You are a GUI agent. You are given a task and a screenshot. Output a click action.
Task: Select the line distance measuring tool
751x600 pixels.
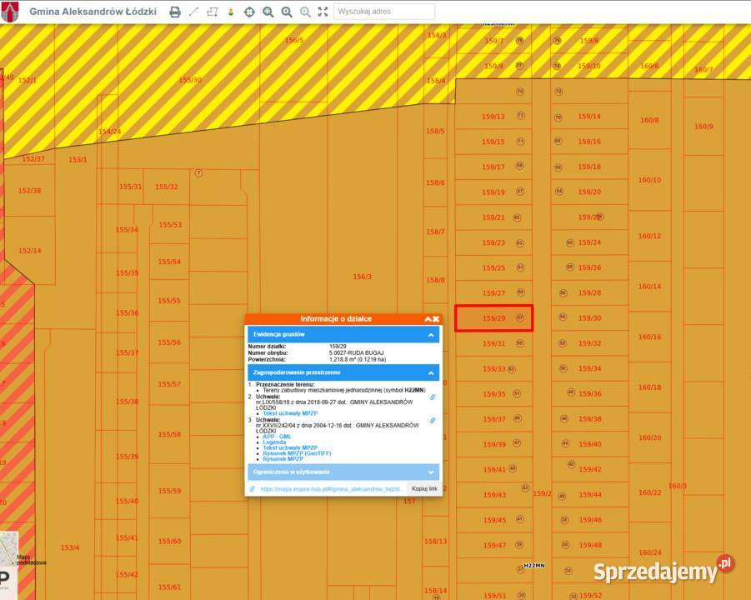click(193, 12)
